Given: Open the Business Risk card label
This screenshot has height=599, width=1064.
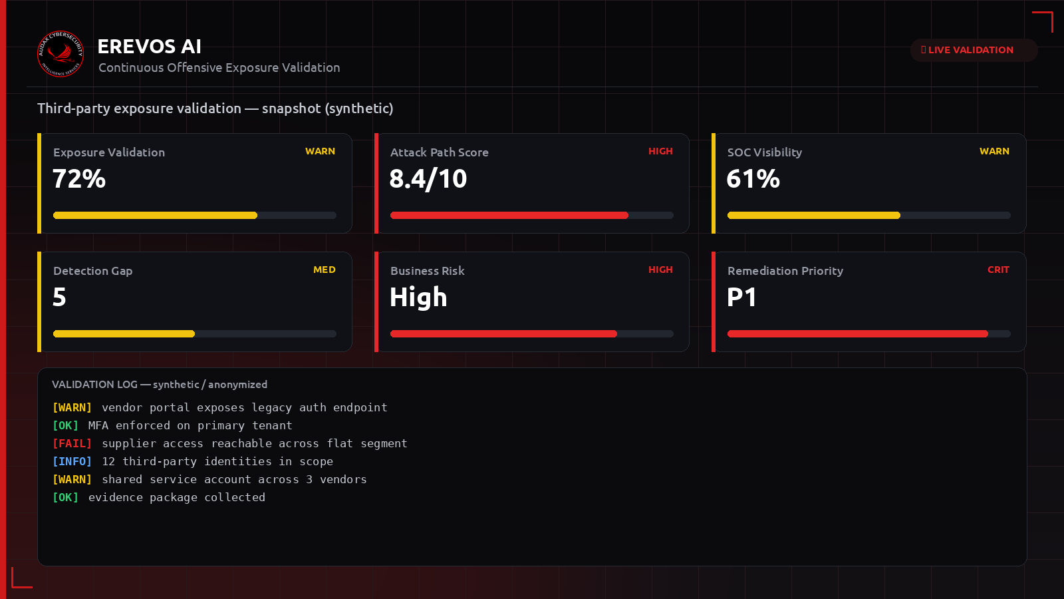Looking at the screenshot, I should tap(428, 271).
